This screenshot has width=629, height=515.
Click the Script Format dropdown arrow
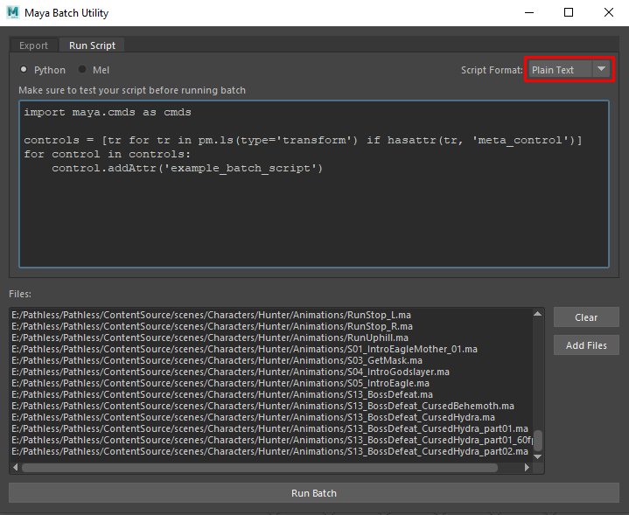[601, 69]
